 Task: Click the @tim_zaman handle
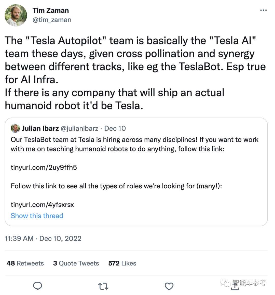(52, 20)
